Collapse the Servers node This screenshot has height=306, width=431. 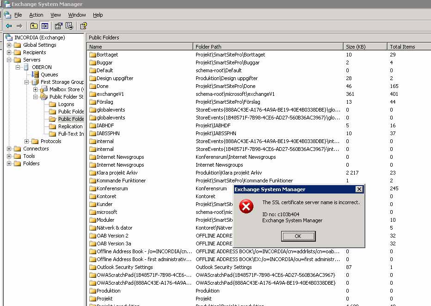pyautogui.click(x=9, y=60)
